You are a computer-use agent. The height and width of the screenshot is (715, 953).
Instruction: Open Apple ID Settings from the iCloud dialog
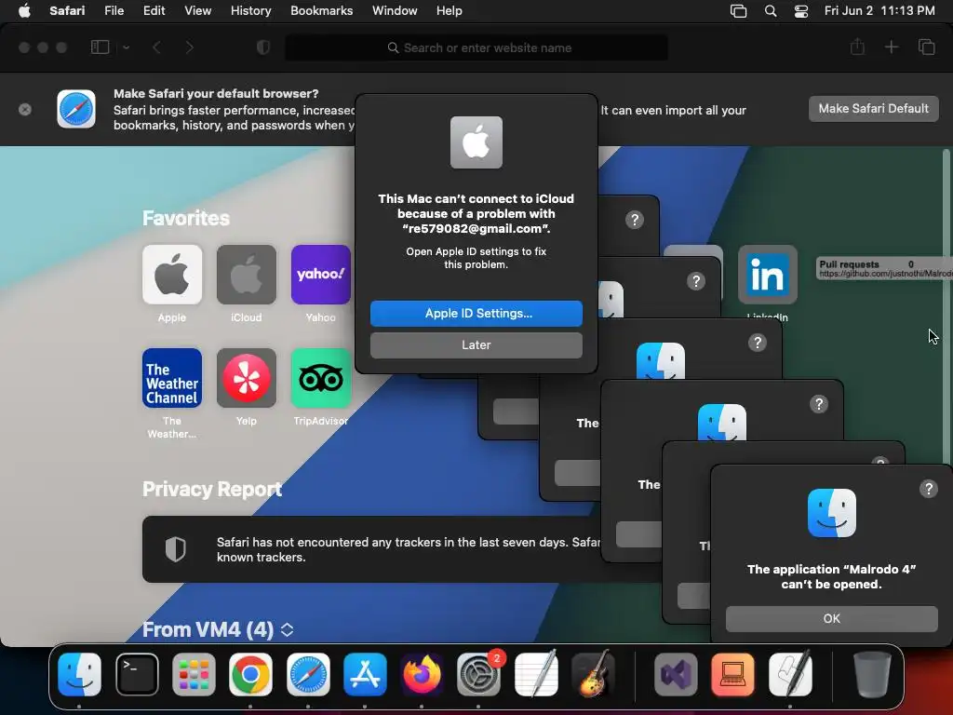click(476, 313)
